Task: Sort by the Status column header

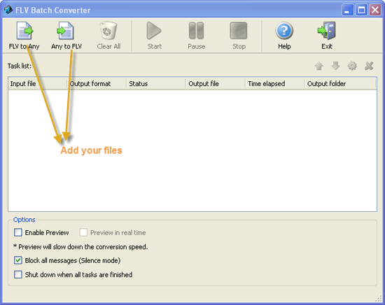Action: click(156, 84)
